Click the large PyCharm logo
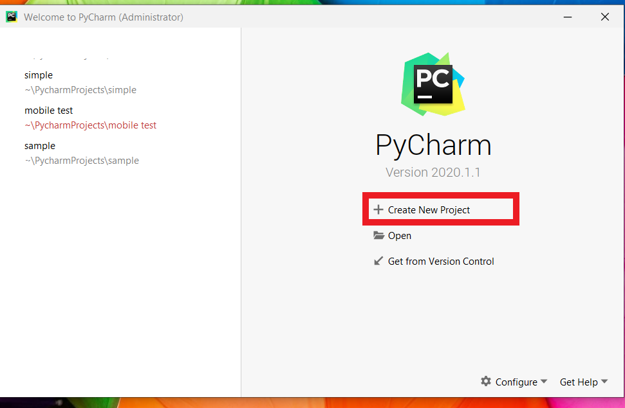This screenshot has height=408, width=625. pyautogui.click(x=433, y=84)
